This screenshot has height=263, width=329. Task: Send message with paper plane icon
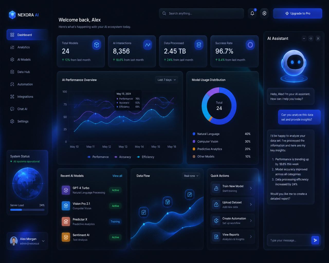tap(315, 240)
